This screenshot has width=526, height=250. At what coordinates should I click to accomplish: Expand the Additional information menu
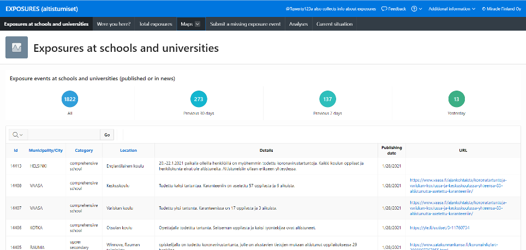(452, 9)
